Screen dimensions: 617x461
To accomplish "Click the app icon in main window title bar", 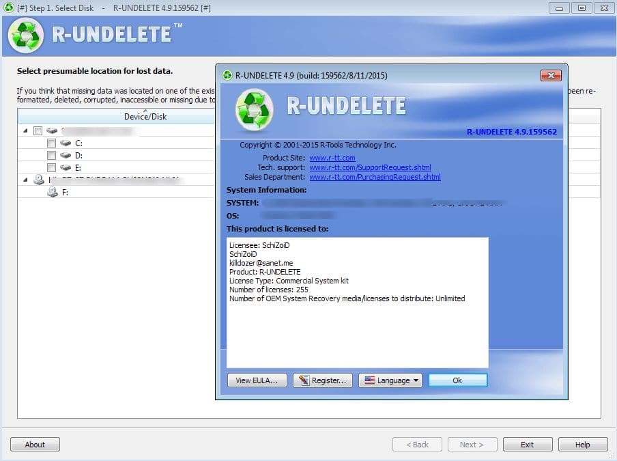I will (x=8, y=8).
